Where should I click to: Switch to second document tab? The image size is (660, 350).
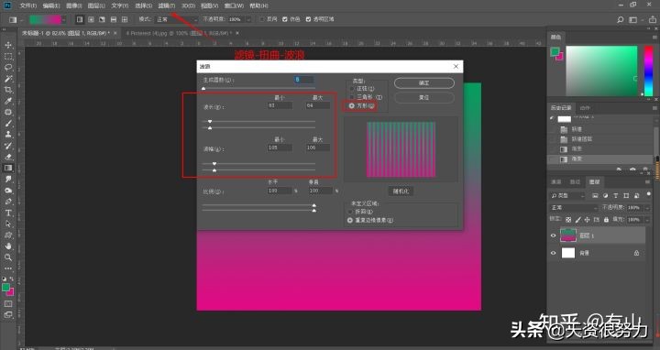pos(181,33)
